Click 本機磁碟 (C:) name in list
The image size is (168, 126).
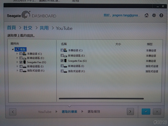pos(75,50)
